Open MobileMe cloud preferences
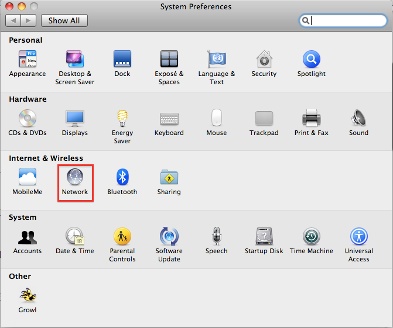The height and width of the screenshot is (328, 393). pyautogui.click(x=27, y=177)
